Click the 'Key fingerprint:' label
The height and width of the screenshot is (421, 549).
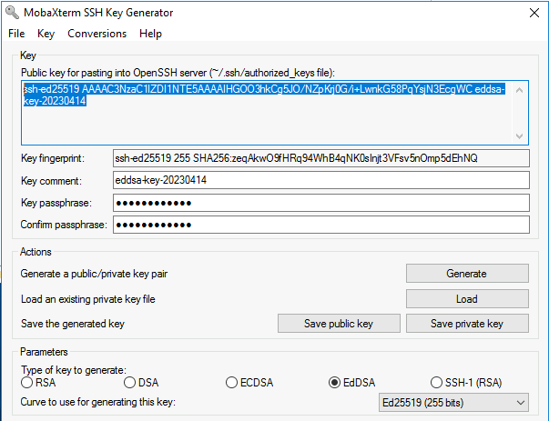pyautogui.click(x=53, y=158)
